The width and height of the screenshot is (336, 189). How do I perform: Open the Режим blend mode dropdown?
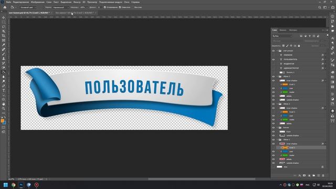pos(61,7)
